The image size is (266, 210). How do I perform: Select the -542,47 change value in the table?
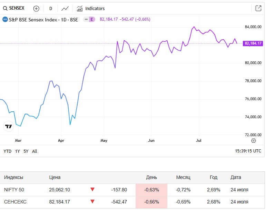click(x=119, y=202)
